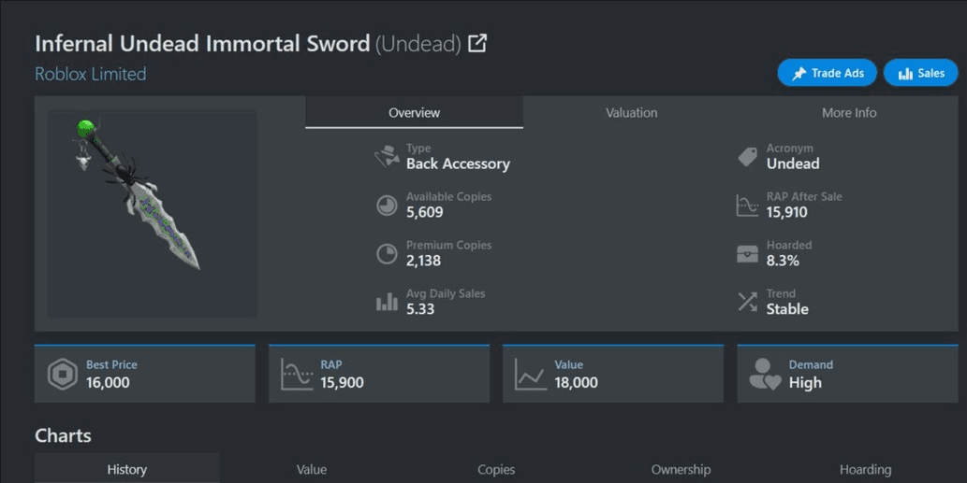The width and height of the screenshot is (967, 483).
Task: Select the Hoarding chart tab
Action: 865,469
